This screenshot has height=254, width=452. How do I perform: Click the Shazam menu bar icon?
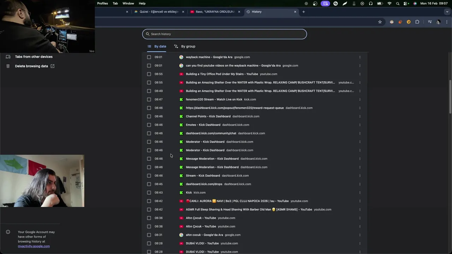pos(335,3)
